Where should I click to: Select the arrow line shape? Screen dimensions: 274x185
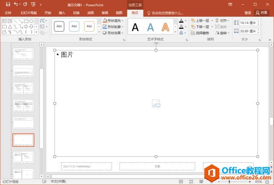(21, 21)
